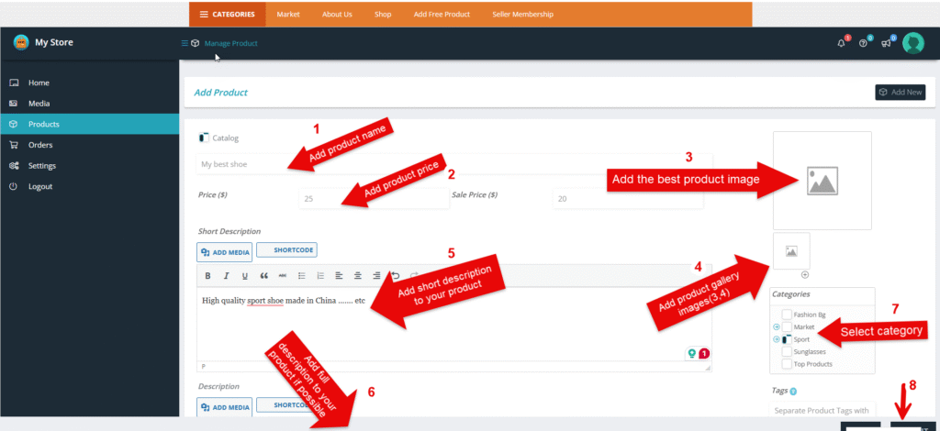This screenshot has height=431, width=940.
Task: Open the notifications bell
Action: pyautogui.click(x=841, y=43)
